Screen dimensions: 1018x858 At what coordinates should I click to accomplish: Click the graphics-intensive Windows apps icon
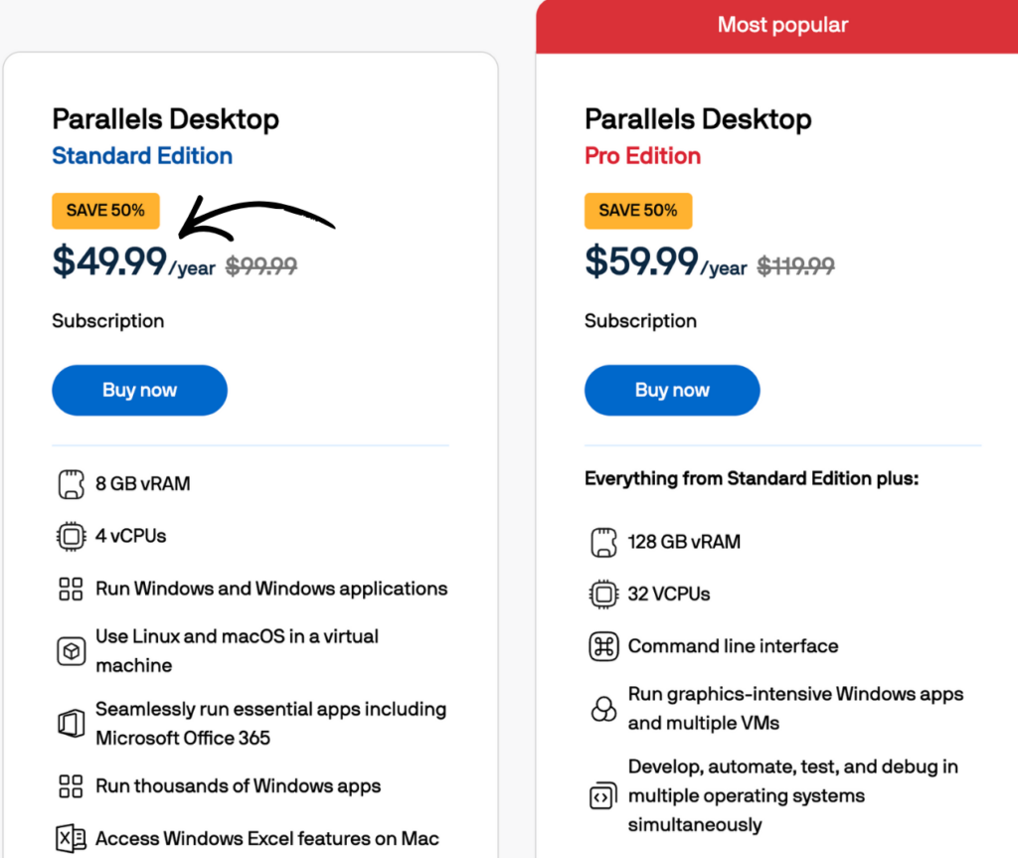click(602, 708)
